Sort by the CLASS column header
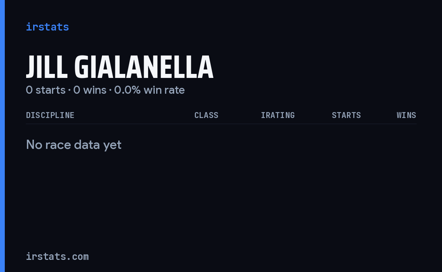 coord(206,115)
